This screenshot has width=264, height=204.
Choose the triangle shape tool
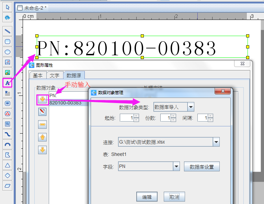click(8, 165)
